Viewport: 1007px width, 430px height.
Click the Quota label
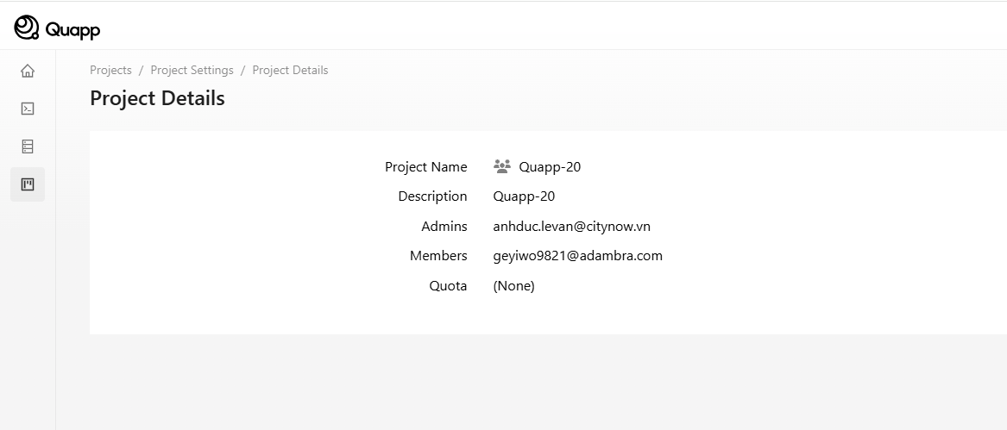pyautogui.click(x=448, y=285)
